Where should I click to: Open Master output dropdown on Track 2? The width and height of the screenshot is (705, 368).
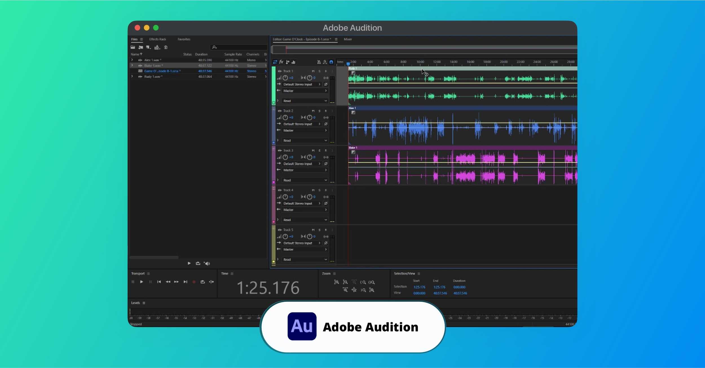(305, 130)
